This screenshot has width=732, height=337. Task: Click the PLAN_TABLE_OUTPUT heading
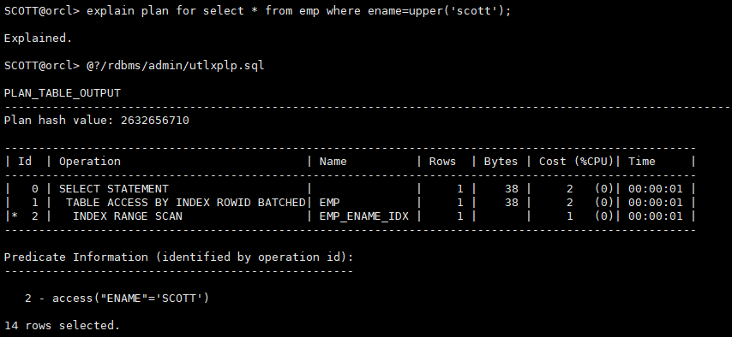[x=63, y=93]
